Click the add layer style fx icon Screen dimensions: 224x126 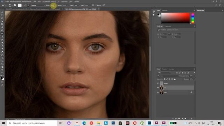(x=176, y=119)
